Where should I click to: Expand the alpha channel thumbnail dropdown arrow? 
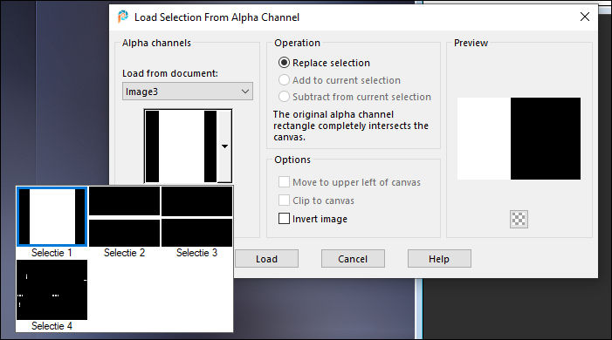coord(224,146)
